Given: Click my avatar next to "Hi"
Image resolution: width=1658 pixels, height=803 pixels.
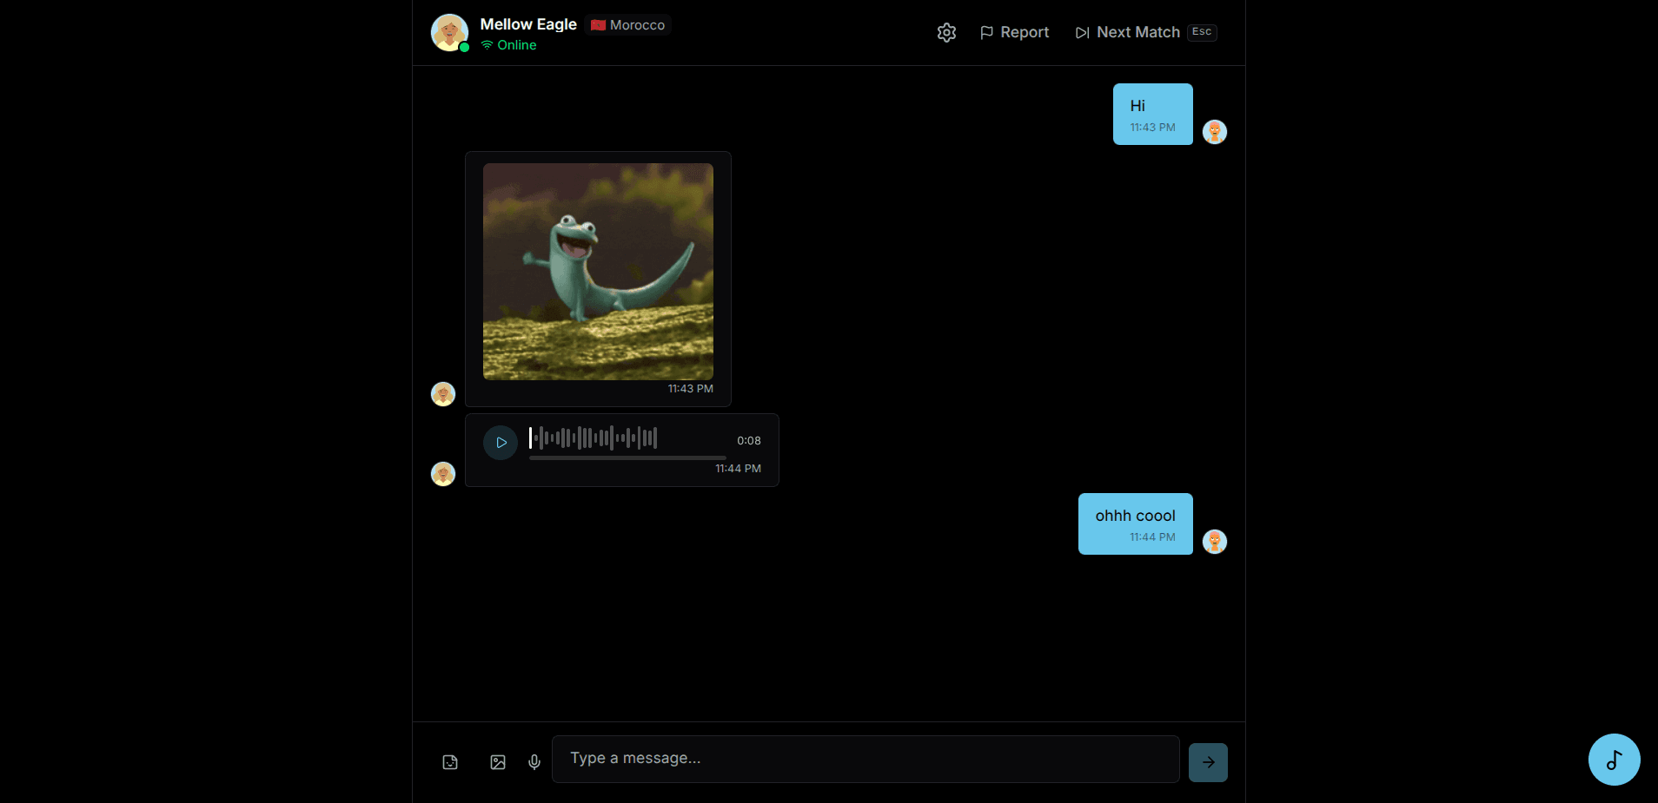Looking at the screenshot, I should pyautogui.click(x=1215, y=132).
